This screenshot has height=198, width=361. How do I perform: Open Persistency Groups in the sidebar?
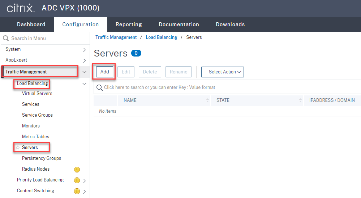42,158
